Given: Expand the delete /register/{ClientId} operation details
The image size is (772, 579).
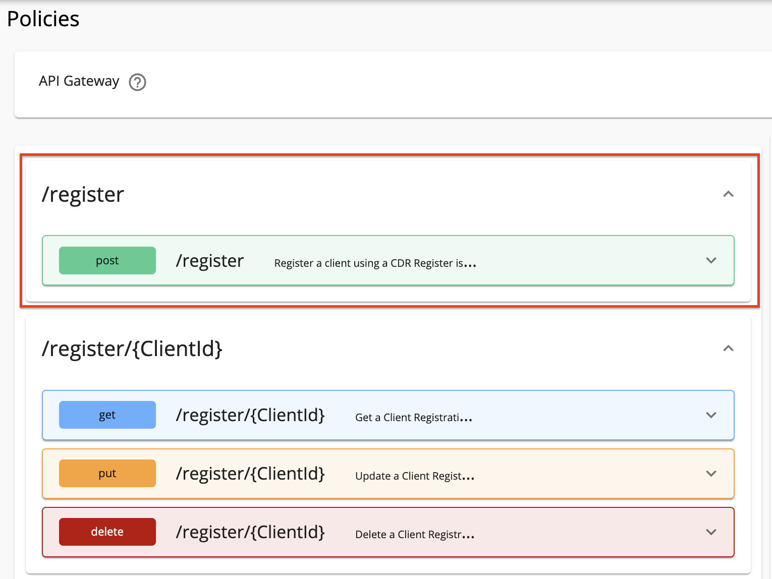Looking at the screenshot, I should (x=711, y=532).
